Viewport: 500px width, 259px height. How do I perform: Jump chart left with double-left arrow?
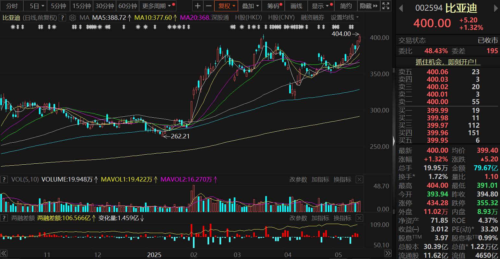click(x=4, y=253)
